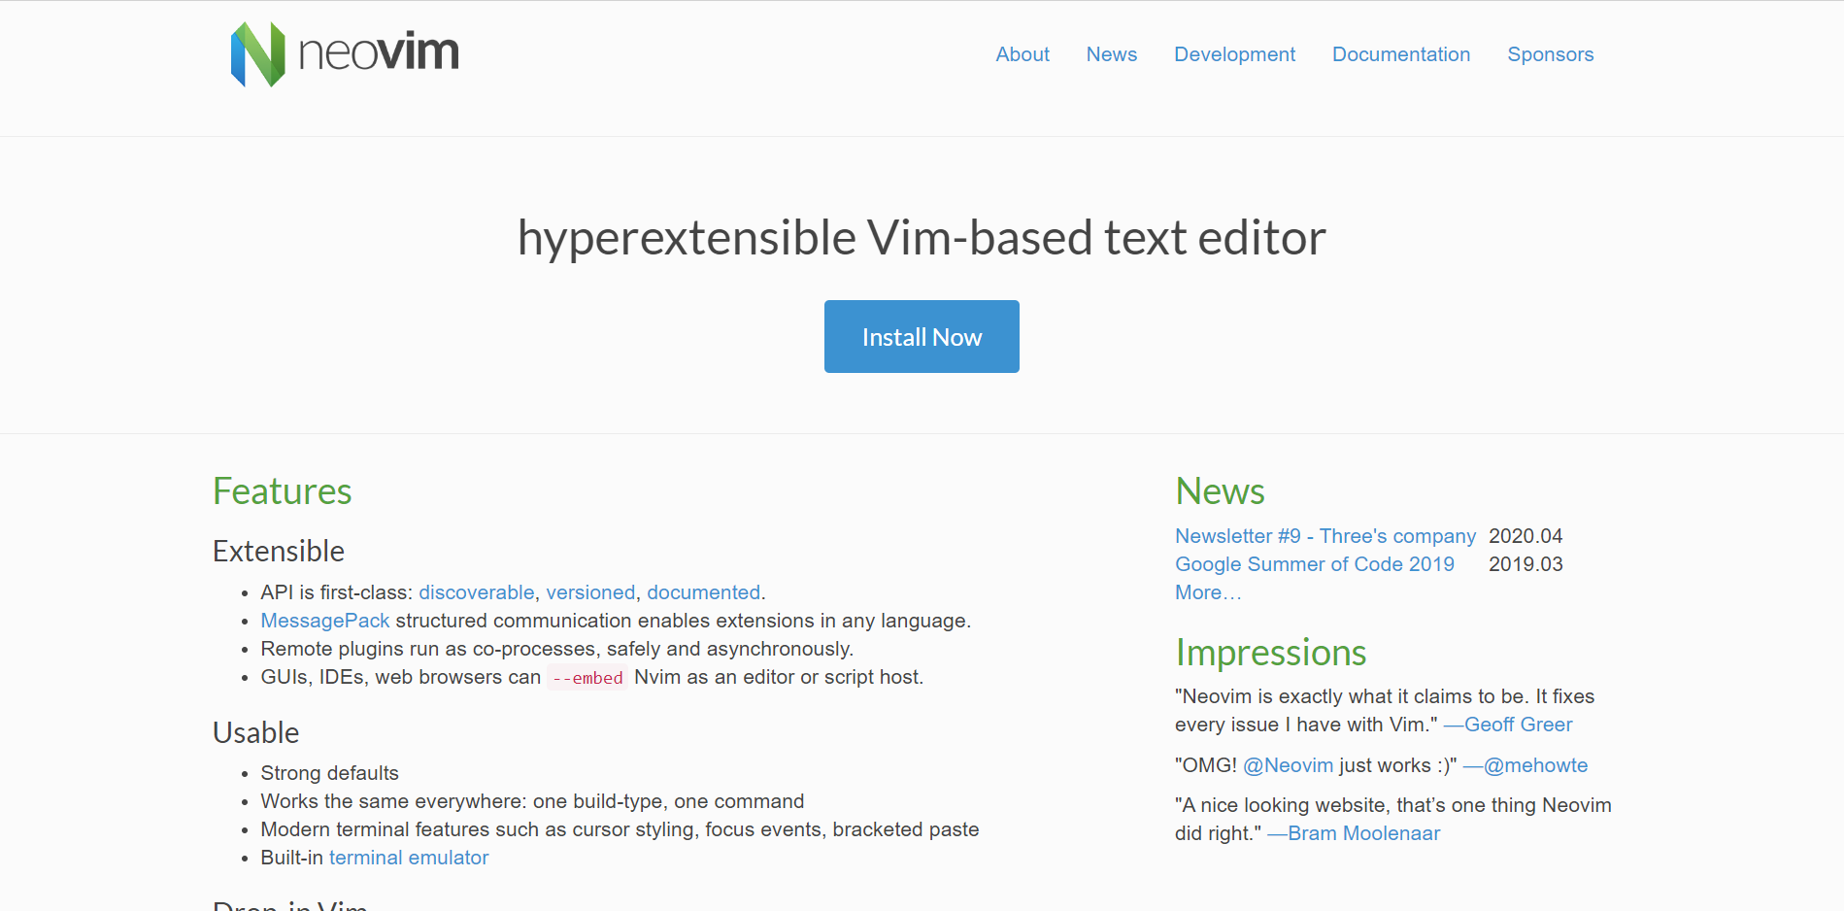Open the About page
The width and height of the screenshot is (1844, 911).
pos(1022,54)
